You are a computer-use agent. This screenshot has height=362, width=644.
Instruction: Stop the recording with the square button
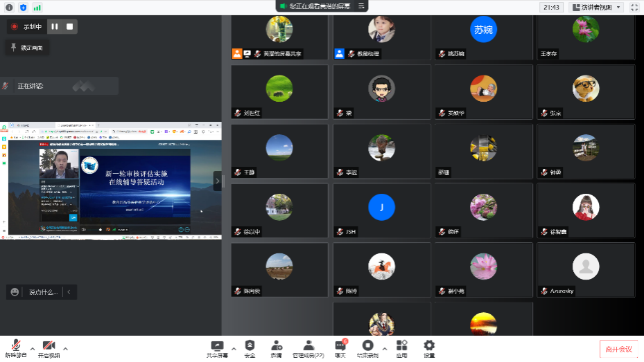pyautogui.click(x=69, y=26)
